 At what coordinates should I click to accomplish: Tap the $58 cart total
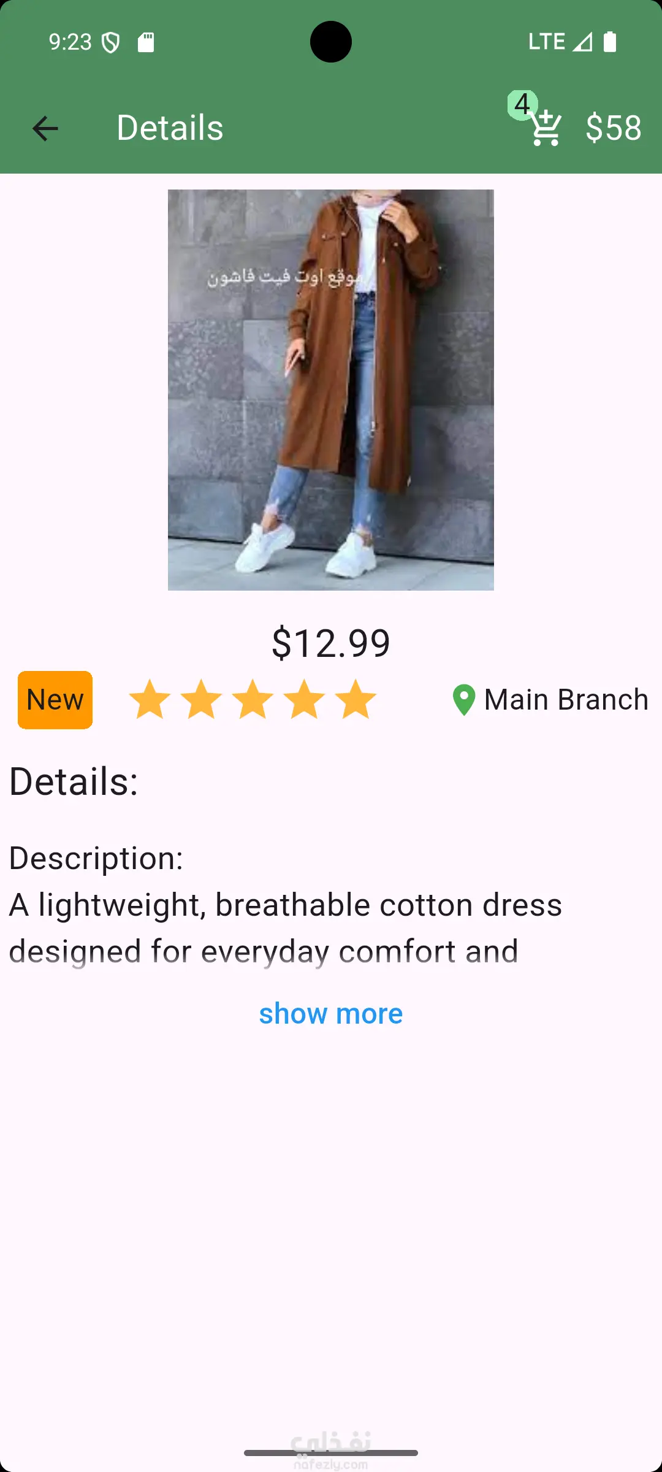(x=614, y=128)
